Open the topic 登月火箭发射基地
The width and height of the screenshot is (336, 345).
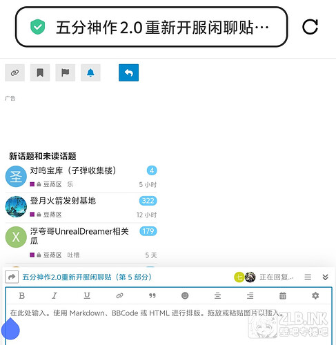tap(63, 201)
